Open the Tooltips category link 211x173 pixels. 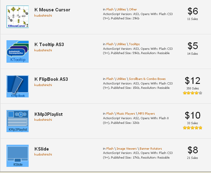(134, 44)
